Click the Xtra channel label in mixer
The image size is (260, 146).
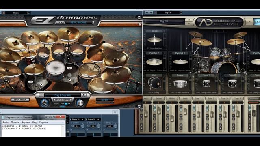(185, 99)
